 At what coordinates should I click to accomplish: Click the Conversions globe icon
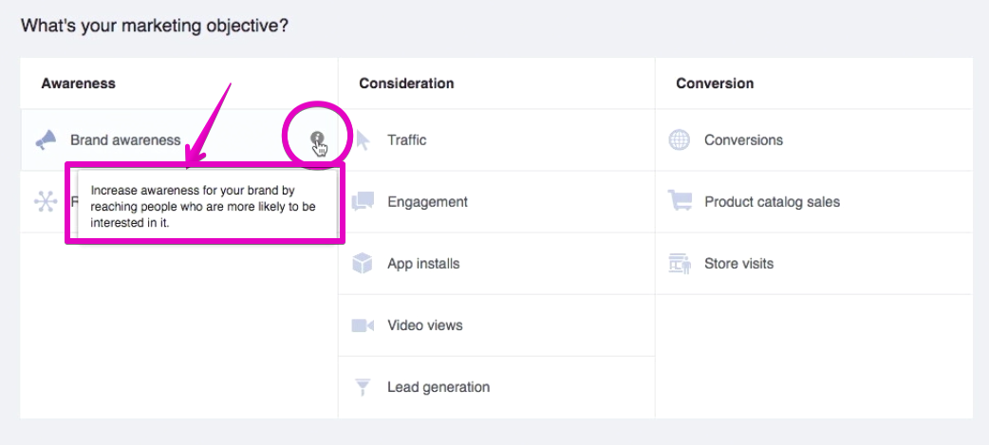680,139
